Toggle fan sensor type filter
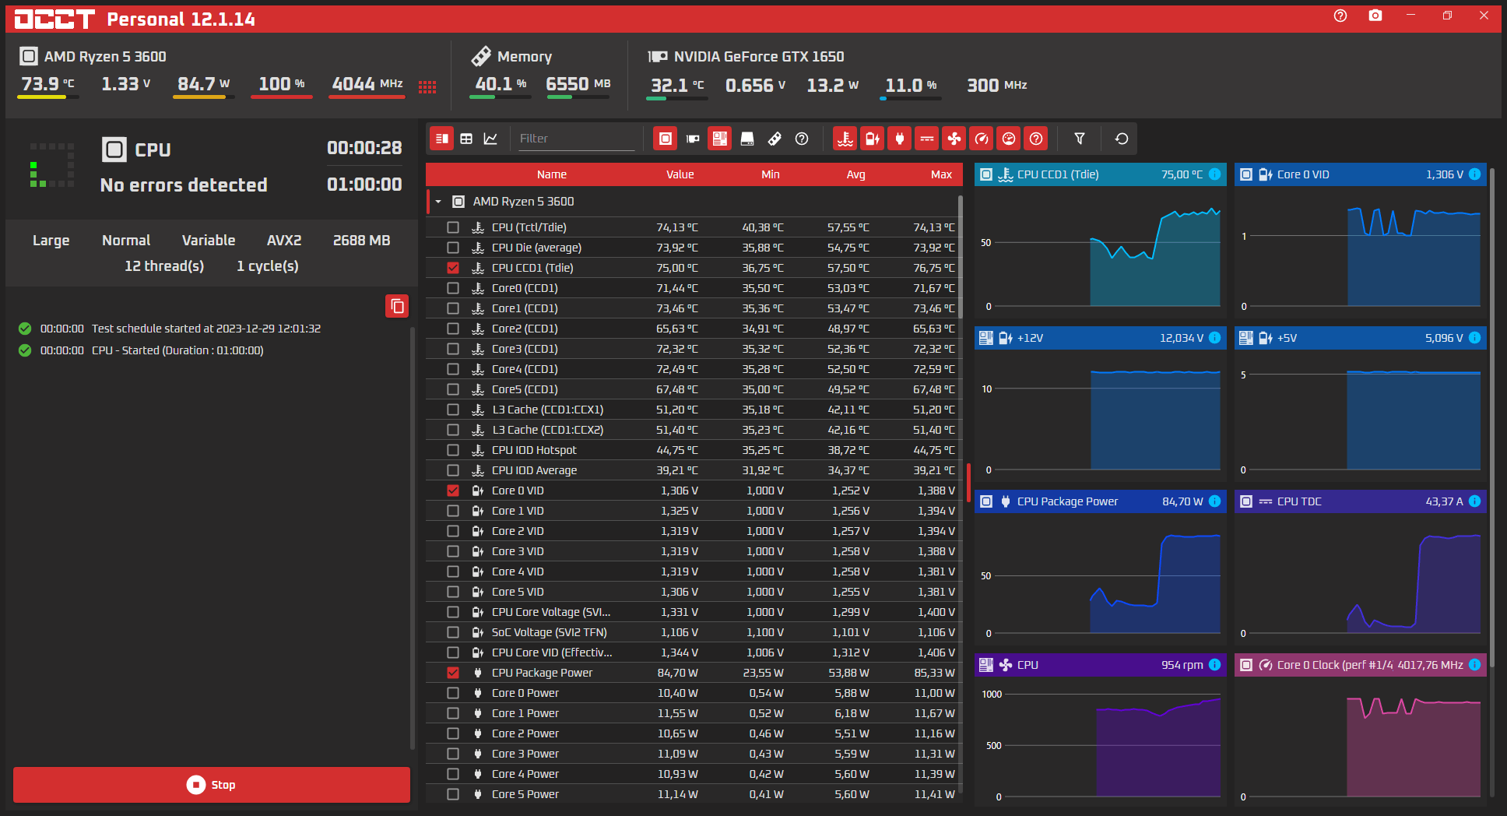Image resolution: width=1507 pixels, height=816 pixels. click(x=954, y=139)
